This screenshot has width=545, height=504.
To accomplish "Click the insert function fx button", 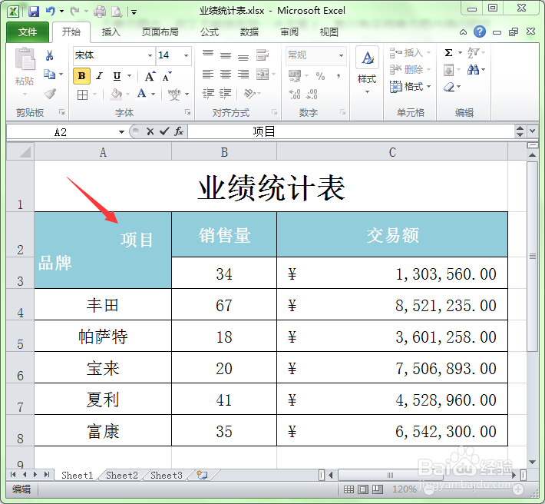I will pyautogui.click(x=179, y=131).
